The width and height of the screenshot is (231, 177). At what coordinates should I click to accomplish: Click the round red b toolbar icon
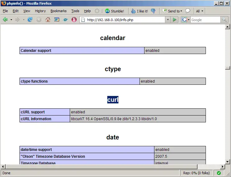coord(74,20)
